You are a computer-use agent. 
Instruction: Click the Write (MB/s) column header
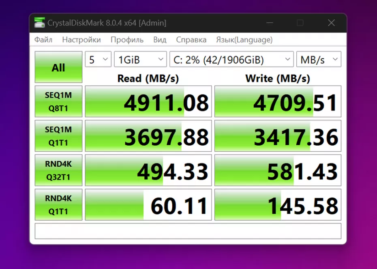[x=278, y=78]
